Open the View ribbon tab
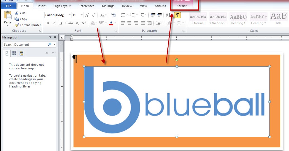The image size is (289, 151). 143,6
